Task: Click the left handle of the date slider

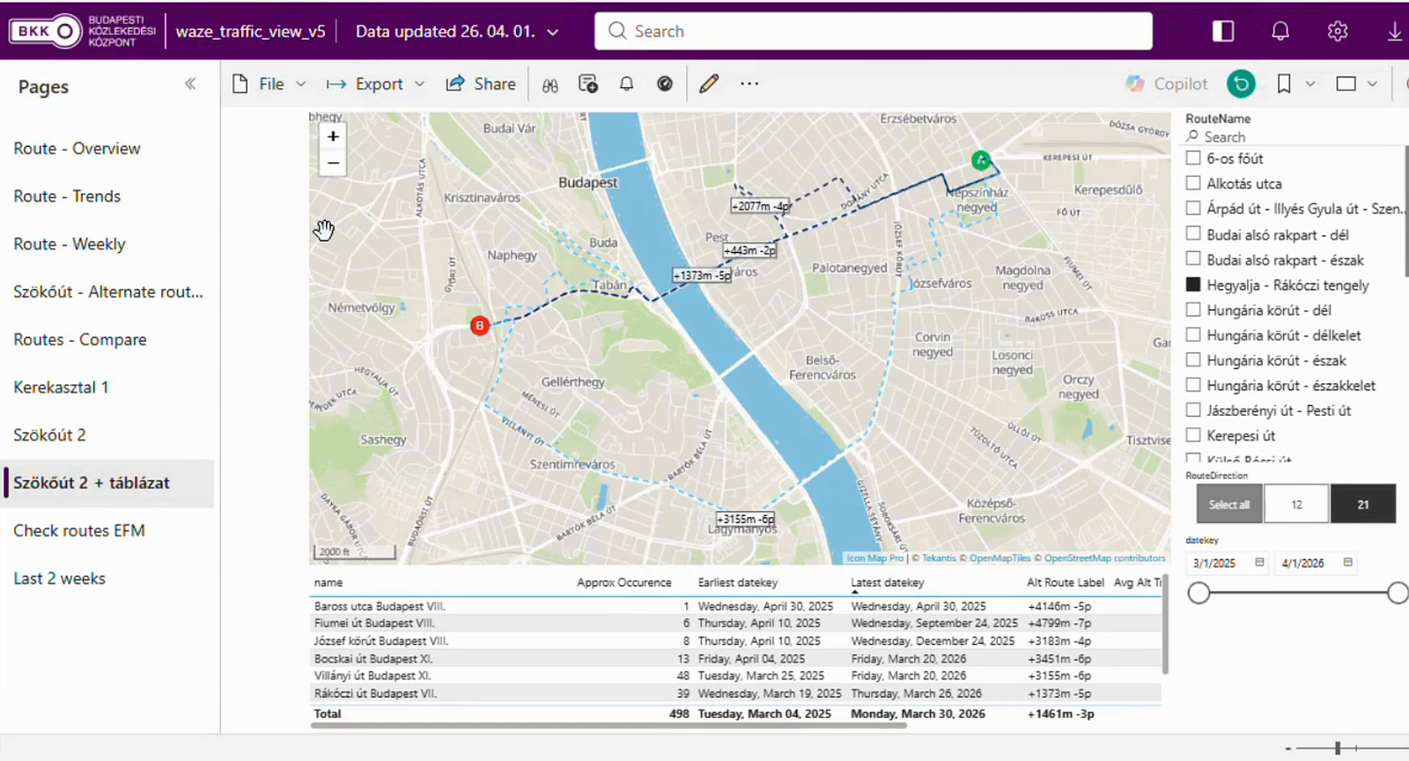Action: pyautogui.click(x=1199, y=593)
